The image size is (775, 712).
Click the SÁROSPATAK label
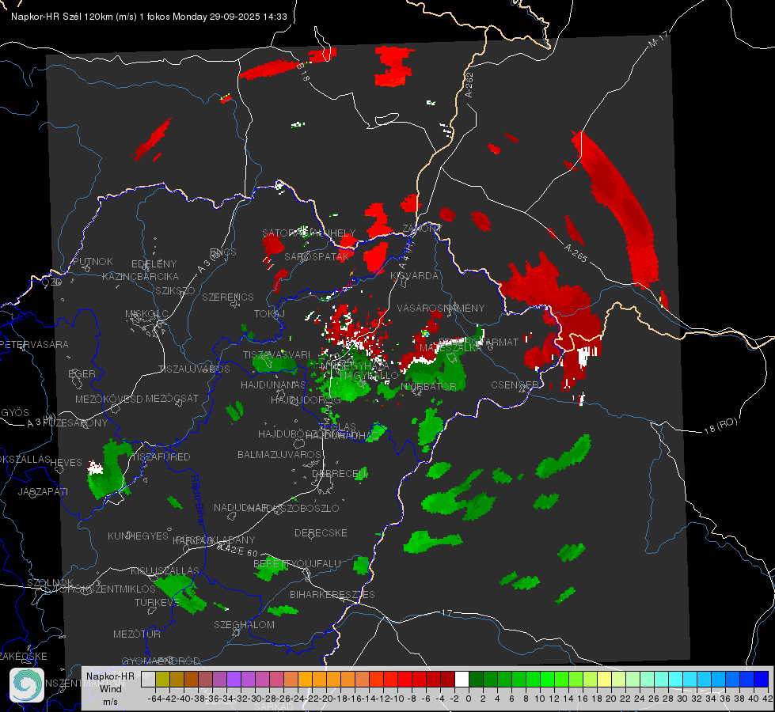click(317, 257)
